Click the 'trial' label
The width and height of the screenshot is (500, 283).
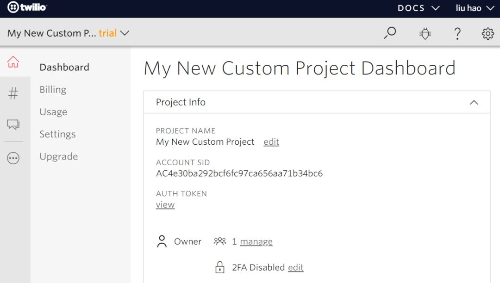(x=107, y=33)
